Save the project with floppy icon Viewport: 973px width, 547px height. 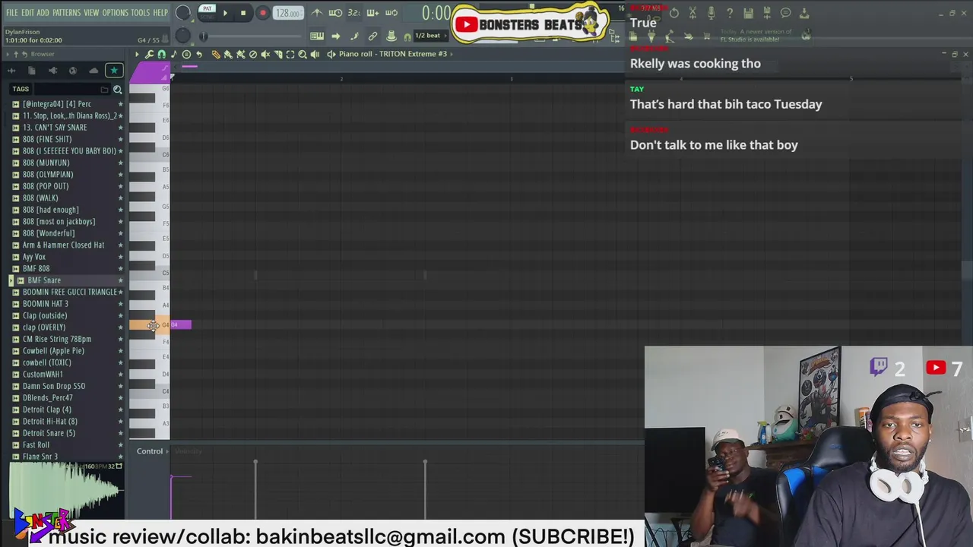pos(748,13)
